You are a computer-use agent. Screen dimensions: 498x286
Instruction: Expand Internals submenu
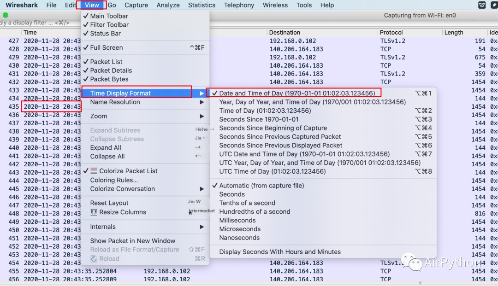[x=145, y=227]
